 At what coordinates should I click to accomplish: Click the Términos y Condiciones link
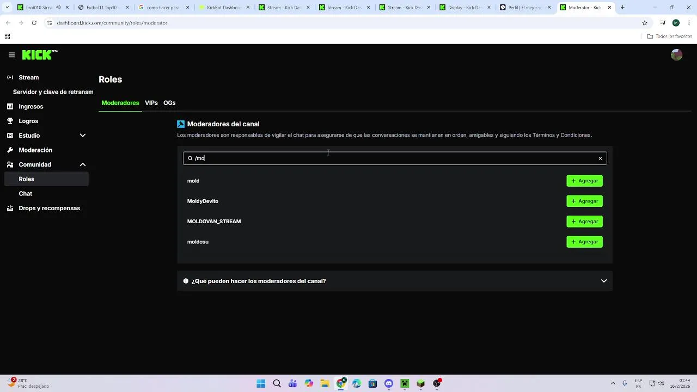(x=561, y=135)
